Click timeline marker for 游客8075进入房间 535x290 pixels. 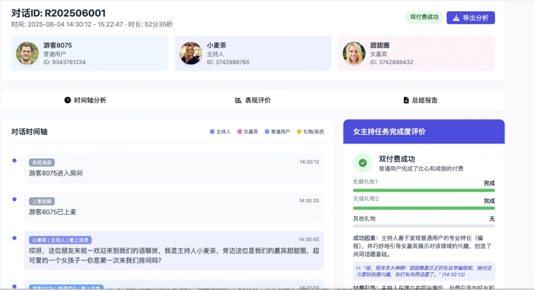point(14,161)
